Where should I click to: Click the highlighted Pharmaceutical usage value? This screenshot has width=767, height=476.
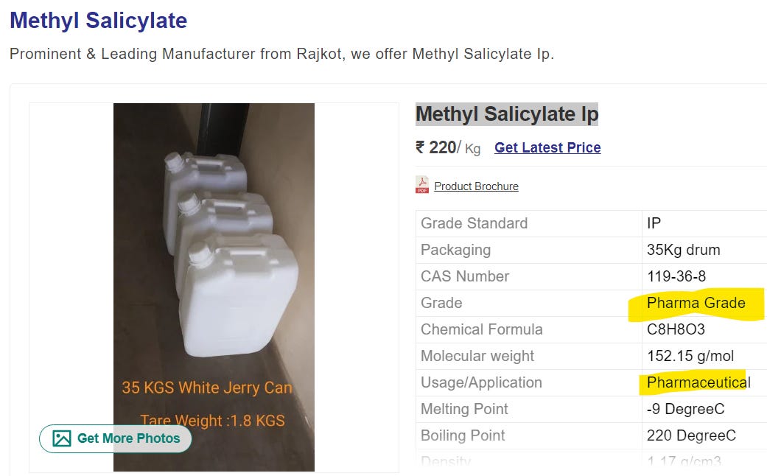(x=698, y=382)
